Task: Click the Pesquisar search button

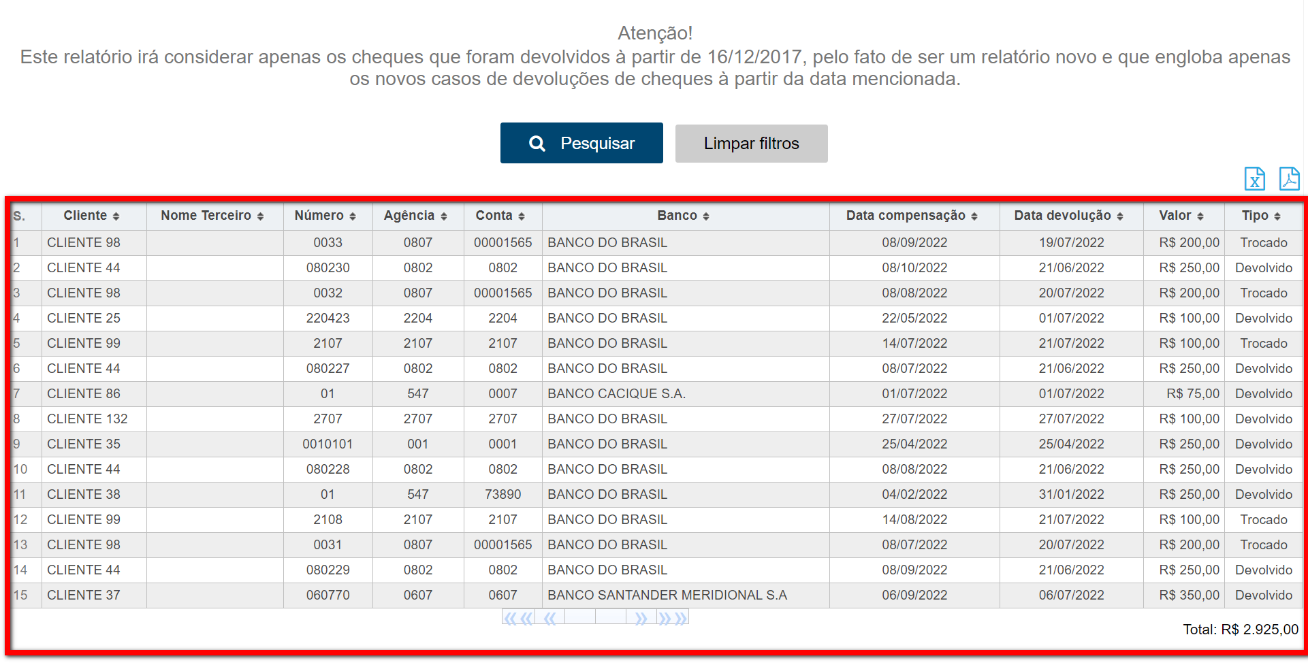Action: click(581, 144)
